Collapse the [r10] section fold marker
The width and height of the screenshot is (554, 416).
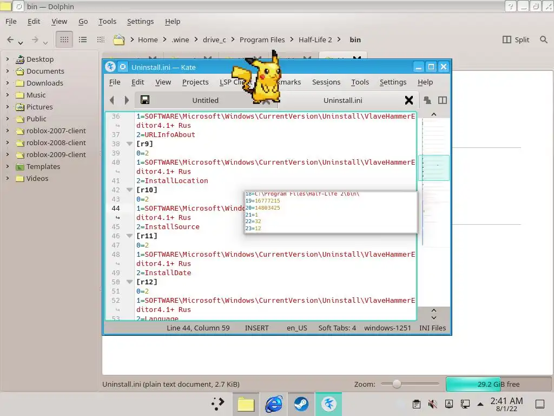[x=129, y=190]
